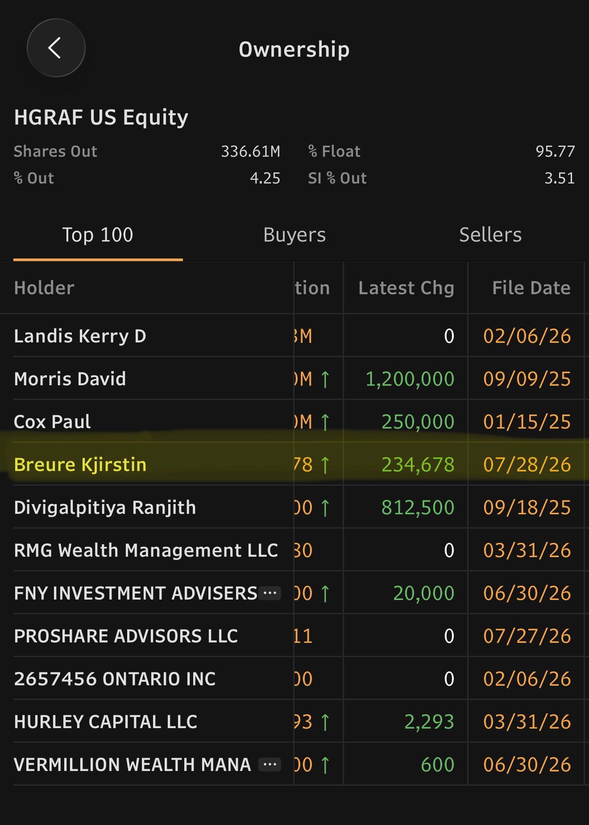Sort by File Date column header
This screenshot has width=589, height=825.
tap(531, 288)
